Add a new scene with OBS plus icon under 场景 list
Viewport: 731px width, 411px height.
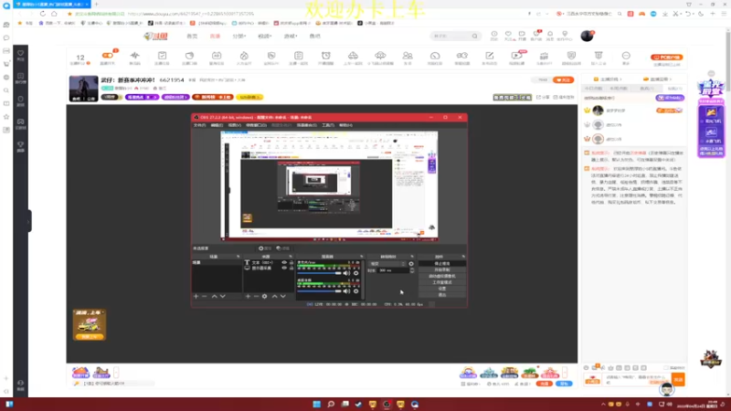click(x=196, y=296)
